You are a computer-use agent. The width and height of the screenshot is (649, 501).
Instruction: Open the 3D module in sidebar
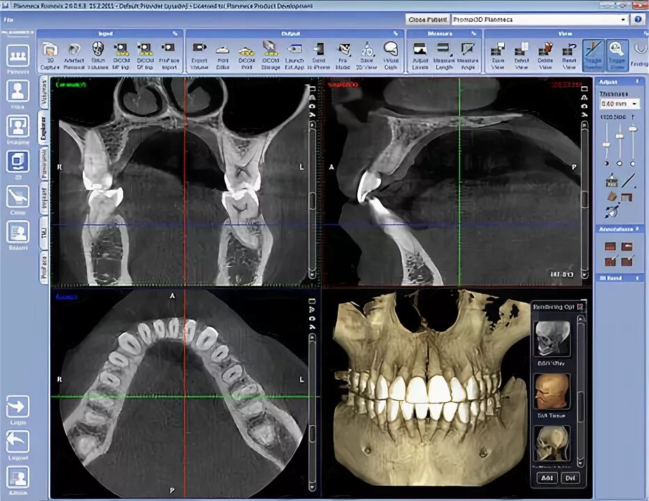[18, 161]
